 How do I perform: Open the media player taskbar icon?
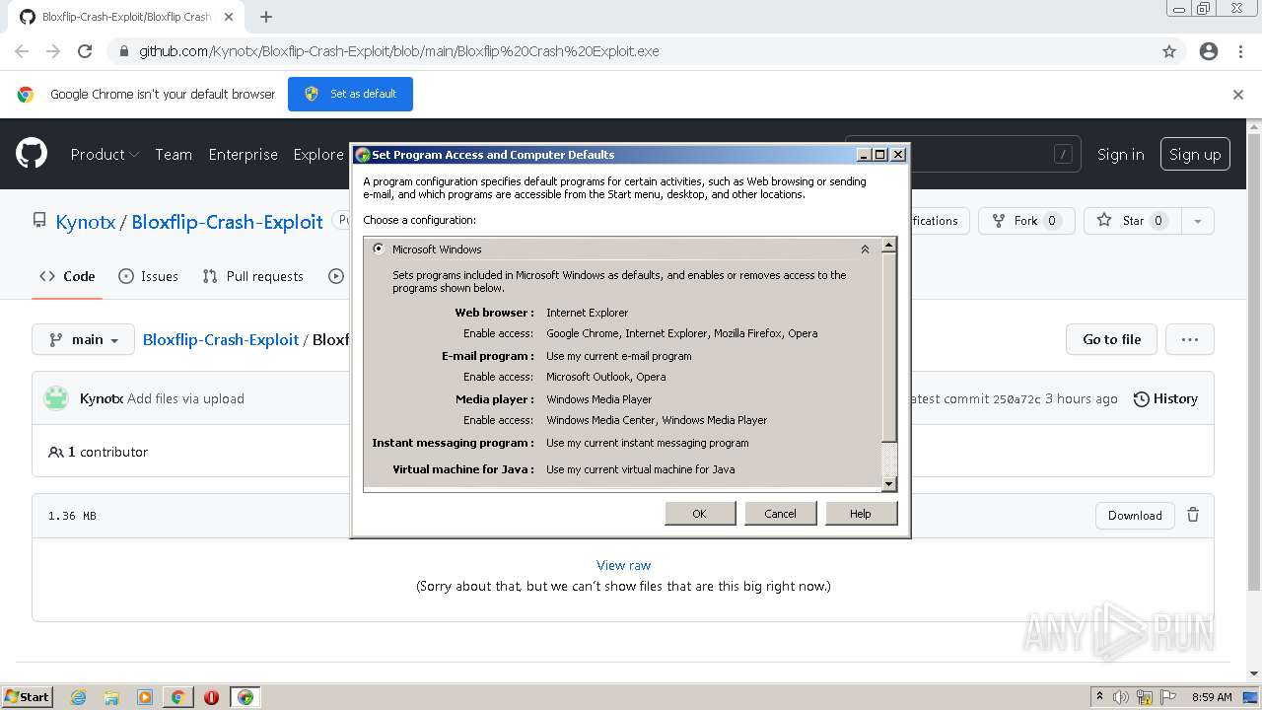point(145,697)
